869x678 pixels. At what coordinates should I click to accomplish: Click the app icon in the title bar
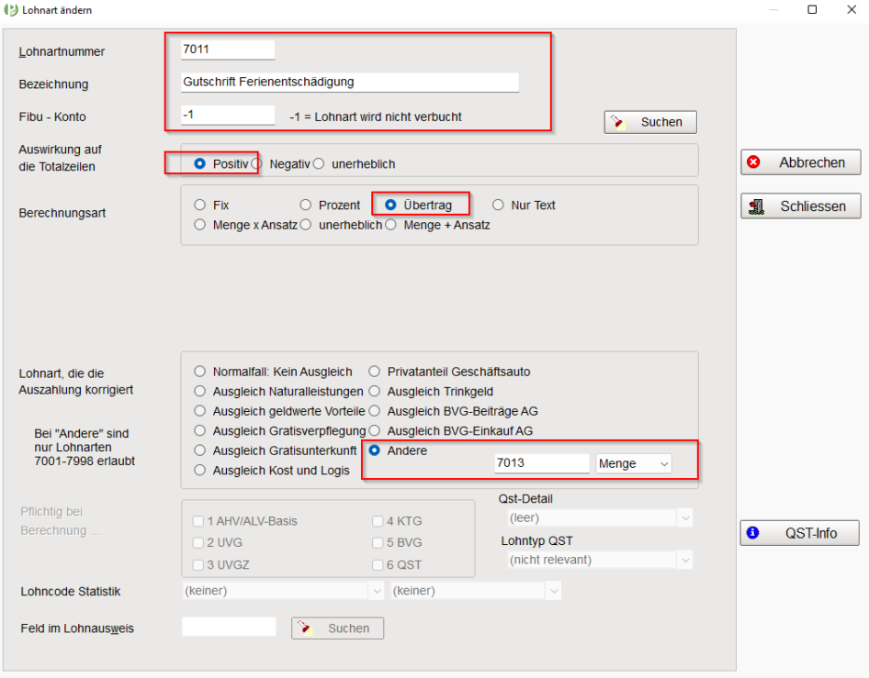10,10
